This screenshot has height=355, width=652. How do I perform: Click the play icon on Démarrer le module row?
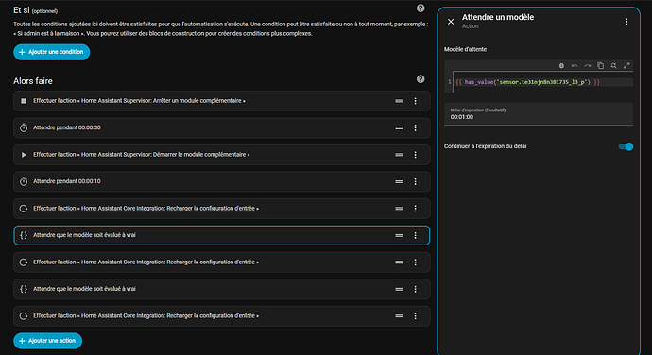pyautogui.click(x=24, y=155)
